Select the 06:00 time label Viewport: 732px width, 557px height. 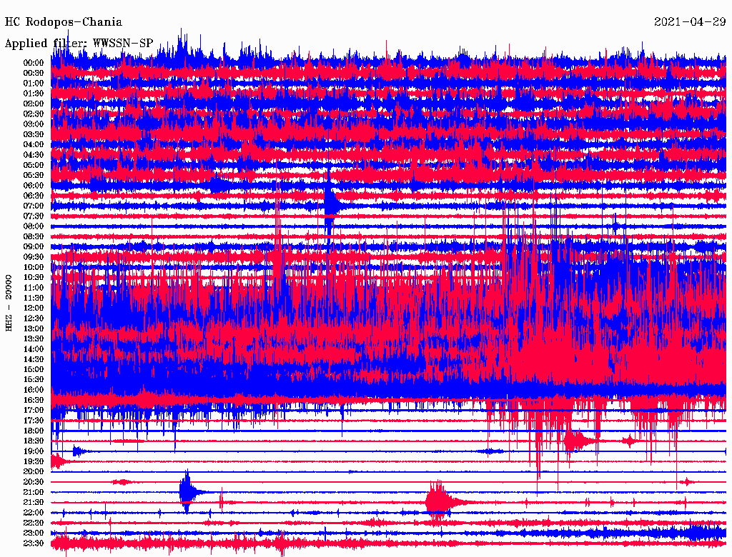(34, 186)
